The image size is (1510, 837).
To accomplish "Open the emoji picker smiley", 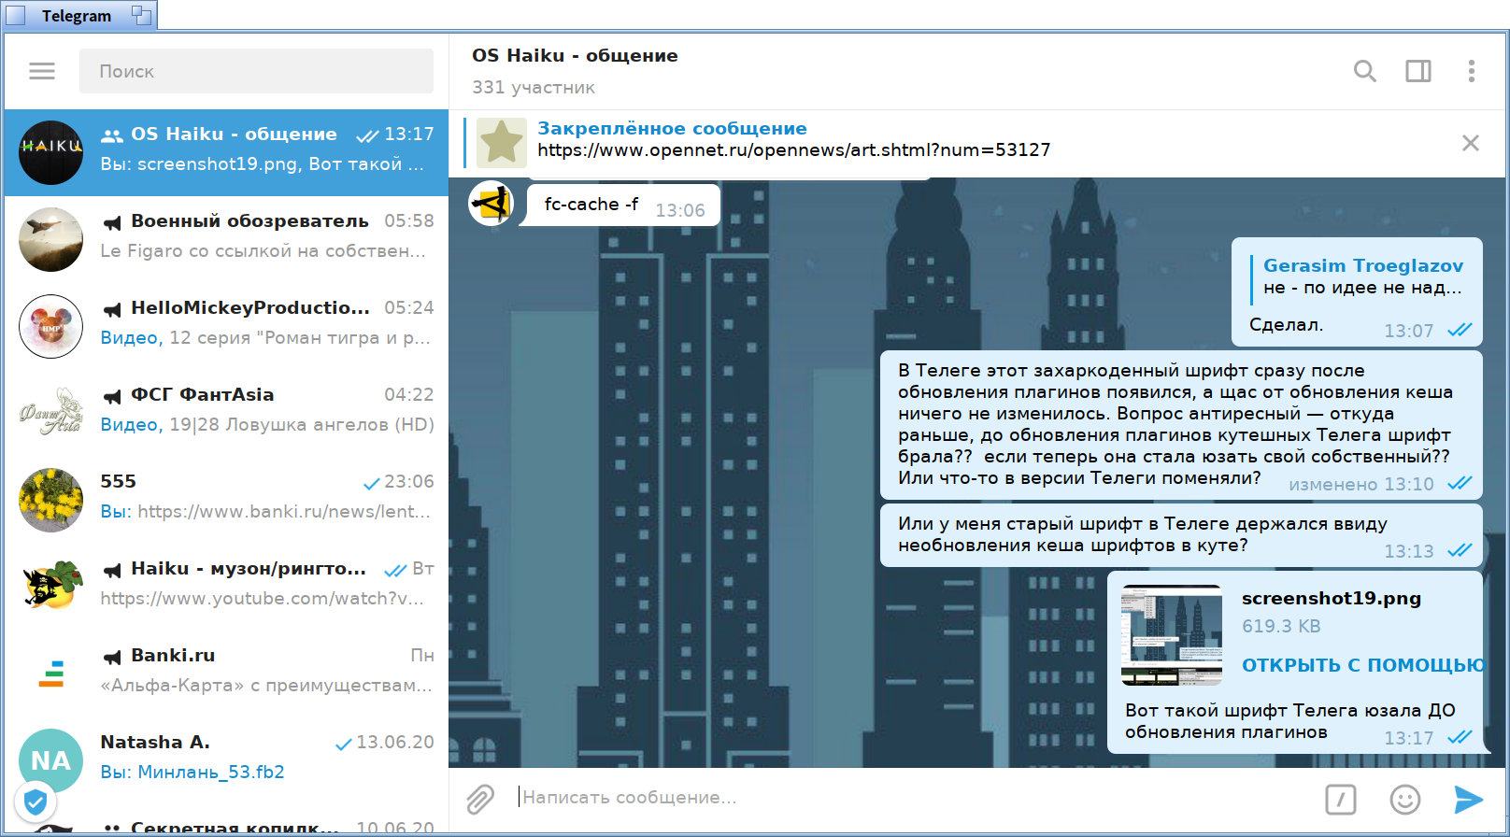I will (x=1405, y=799).
